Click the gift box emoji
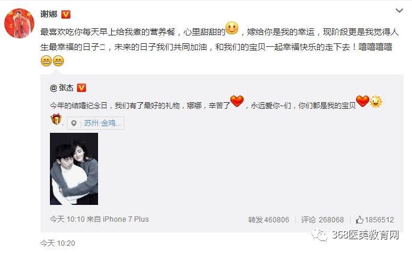Screen dimensions: 412x253 pyautogui.click(x=56, y=119)
